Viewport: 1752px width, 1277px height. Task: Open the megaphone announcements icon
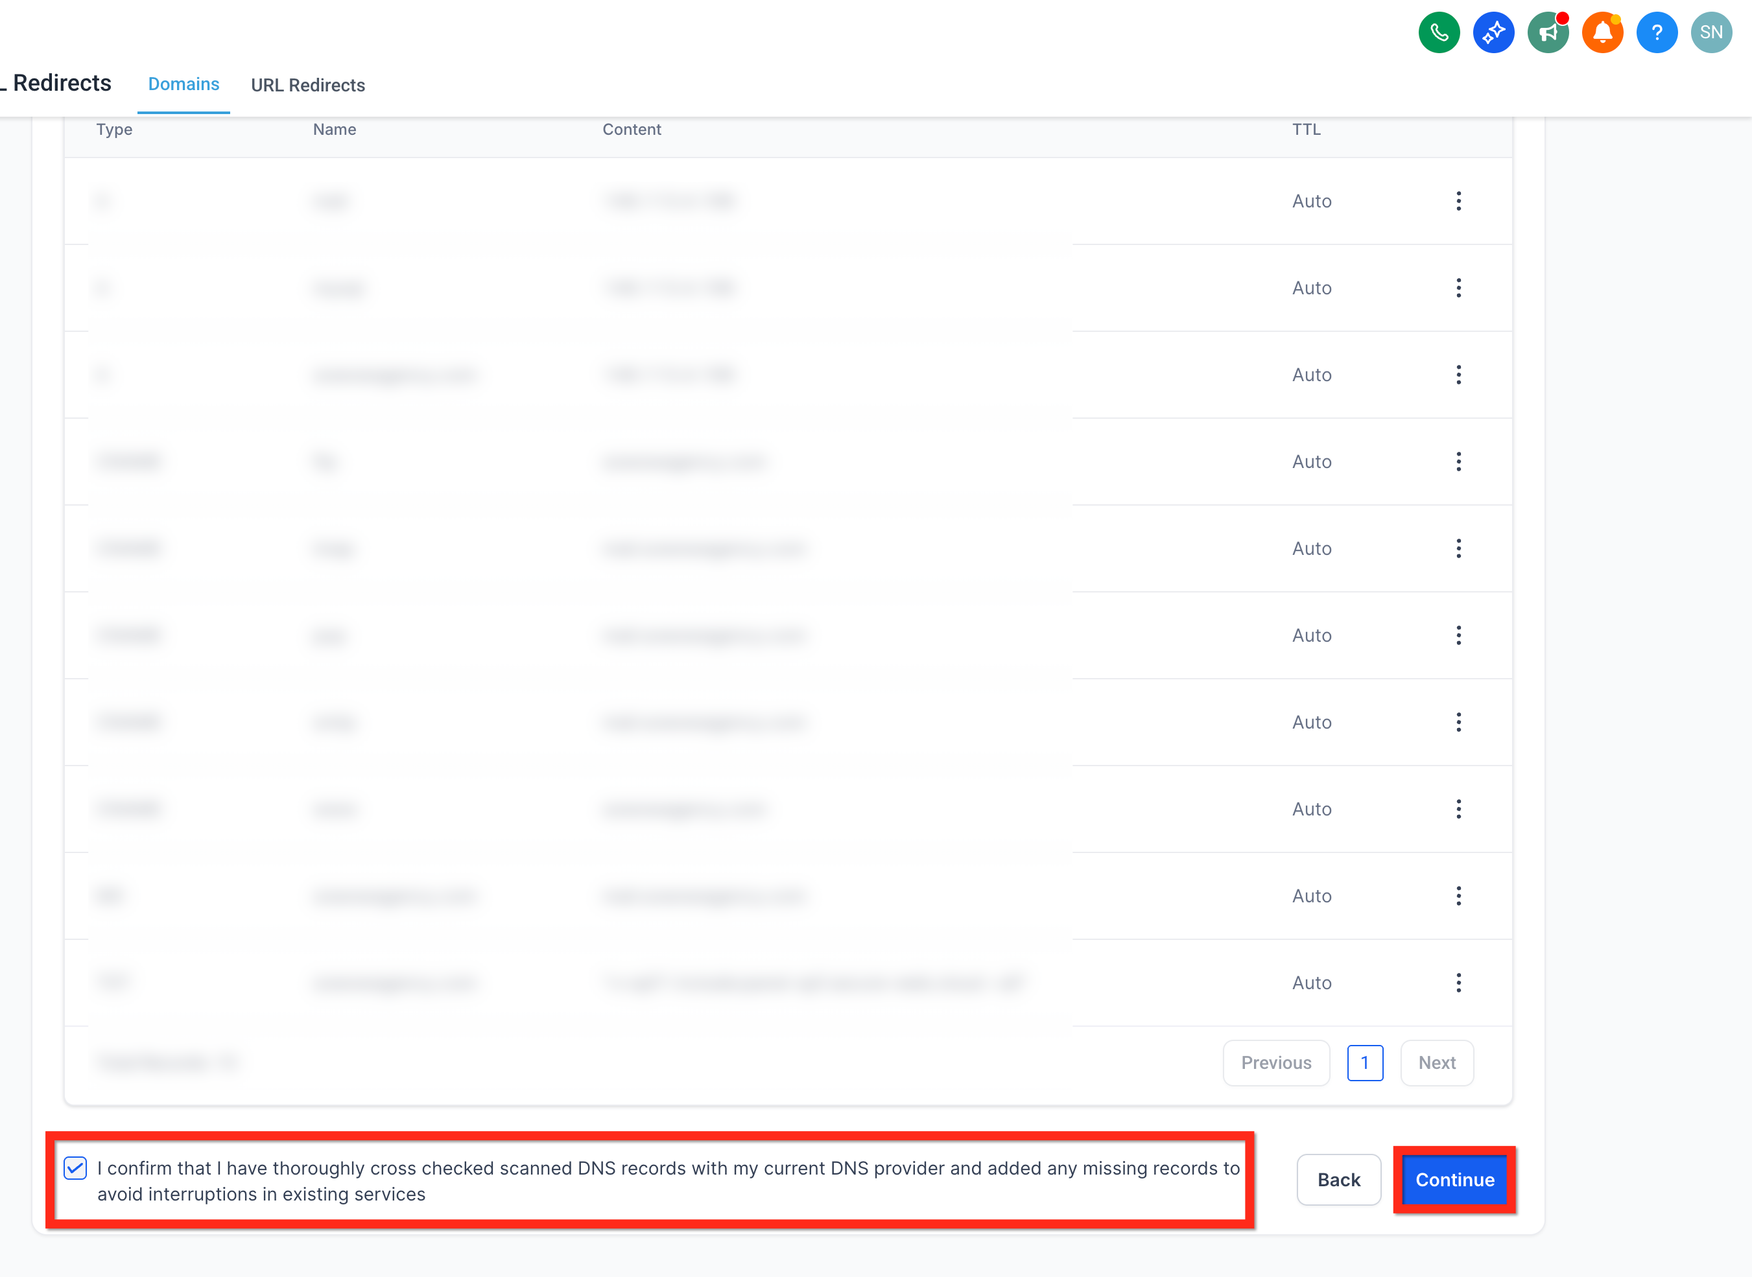(1548, 32)
